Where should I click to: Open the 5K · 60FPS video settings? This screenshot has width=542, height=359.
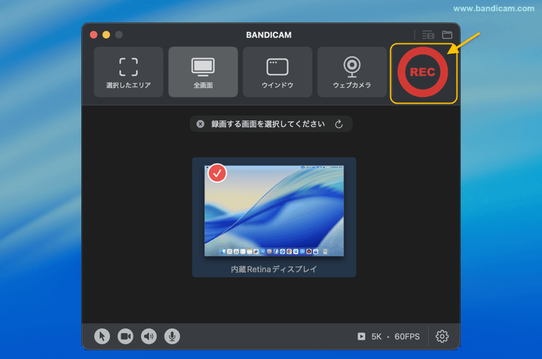[388, 337]
